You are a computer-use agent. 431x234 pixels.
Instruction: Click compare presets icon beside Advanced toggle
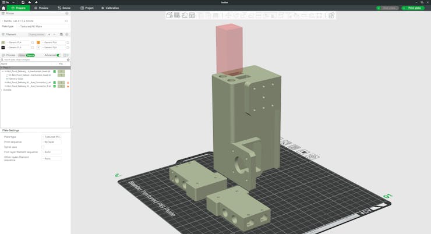(x=65, y=55)
